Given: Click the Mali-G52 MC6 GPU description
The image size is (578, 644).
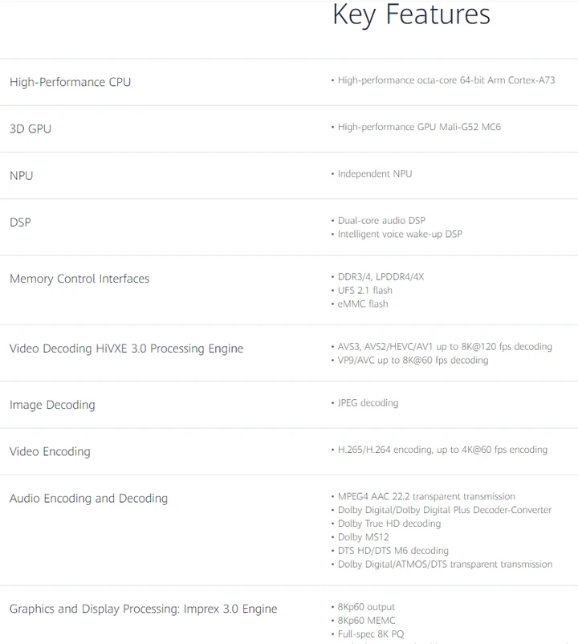Looking at the screenshot, I should click(x=419, y=127).
